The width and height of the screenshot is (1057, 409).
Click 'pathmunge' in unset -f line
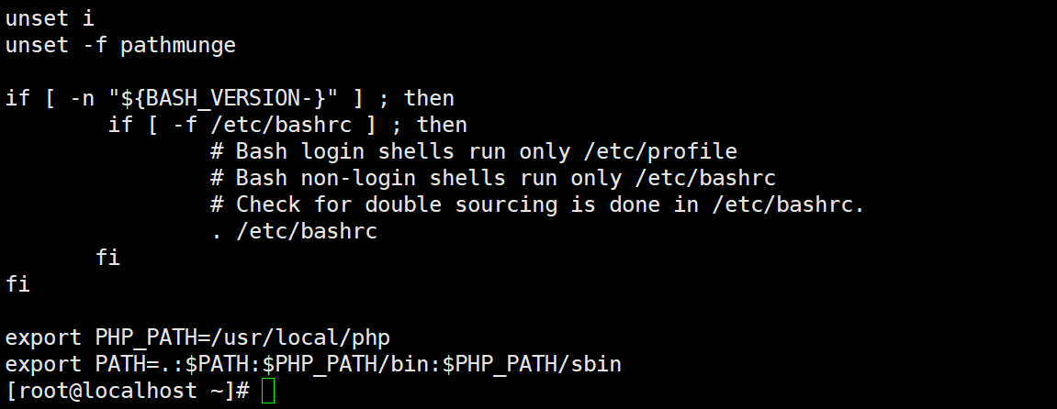tap(178, 46)
